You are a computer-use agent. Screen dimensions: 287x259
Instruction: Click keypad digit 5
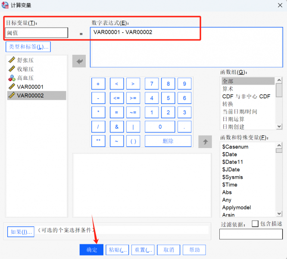tap(168, 98)
